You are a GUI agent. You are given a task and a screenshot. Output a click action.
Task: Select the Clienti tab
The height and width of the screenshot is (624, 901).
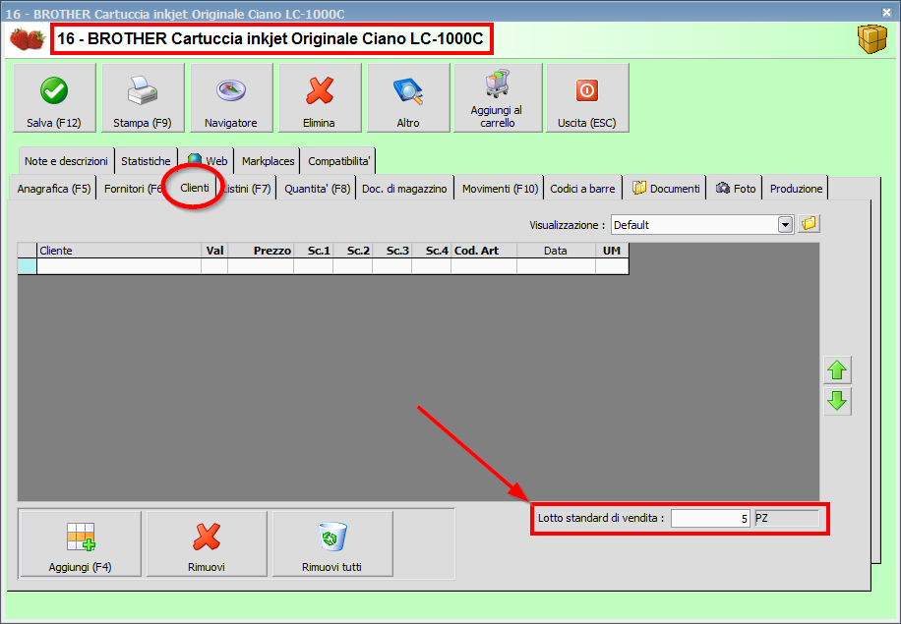click(194, 188)
